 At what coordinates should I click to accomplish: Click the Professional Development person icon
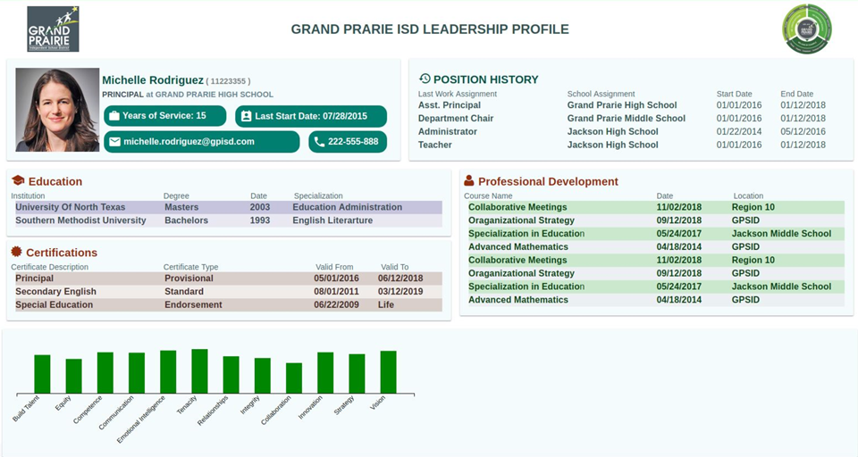tap(469, 180)
